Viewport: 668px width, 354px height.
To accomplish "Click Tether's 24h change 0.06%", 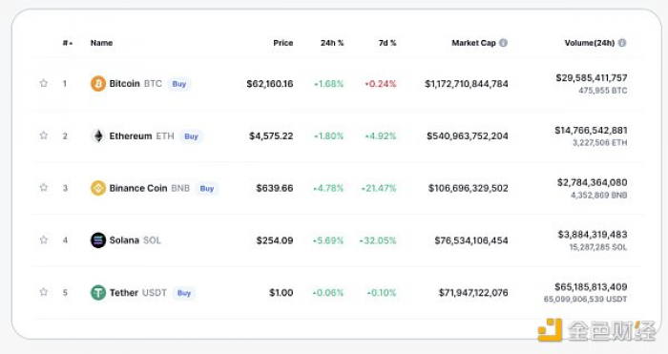I will tap(328, 293).
